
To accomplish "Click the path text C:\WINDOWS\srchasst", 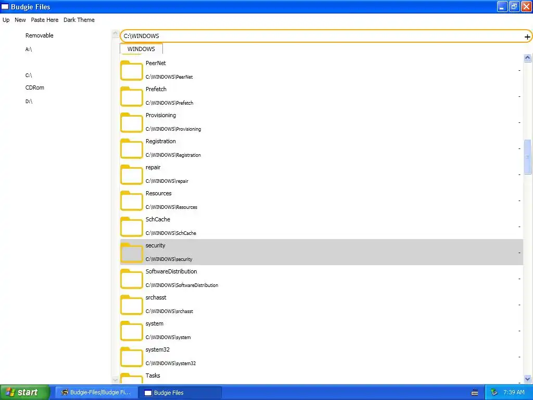I will (169, 311).
